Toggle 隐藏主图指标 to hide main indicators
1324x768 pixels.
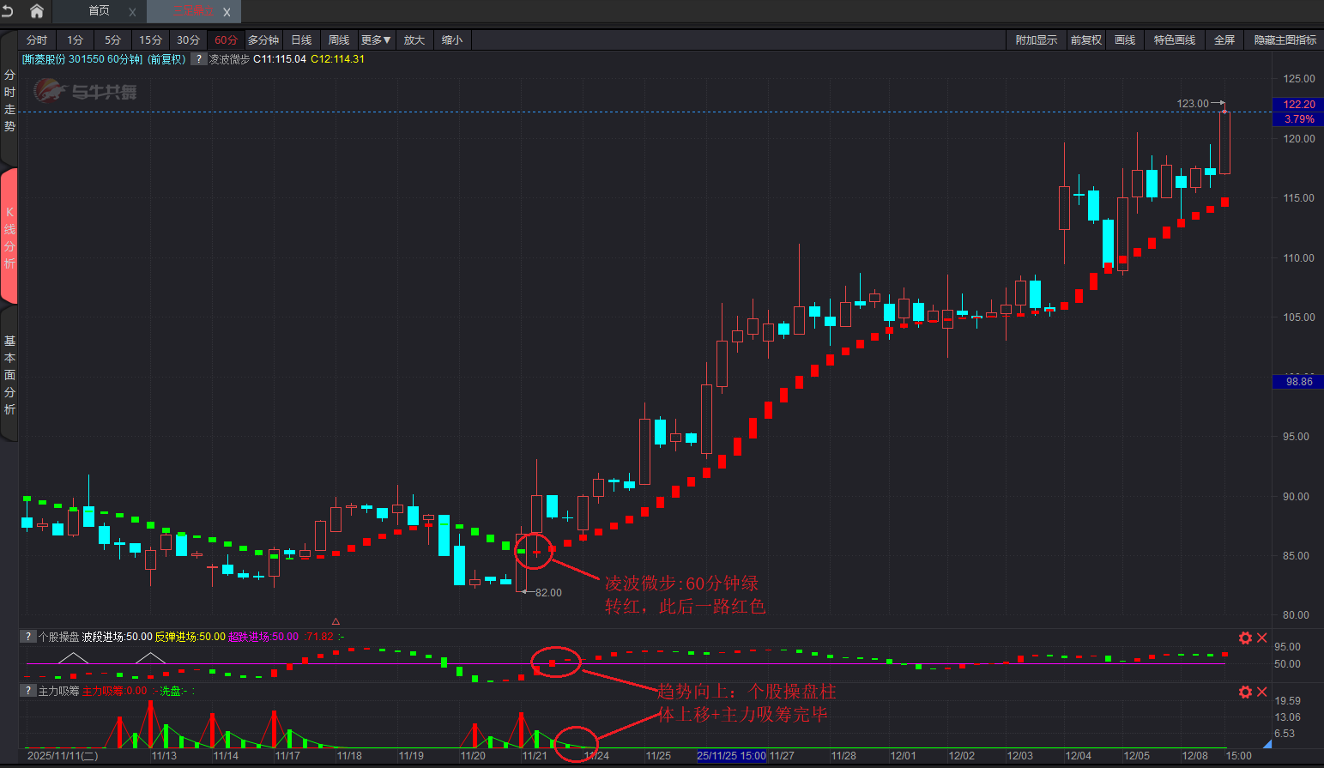(1285, 40)
